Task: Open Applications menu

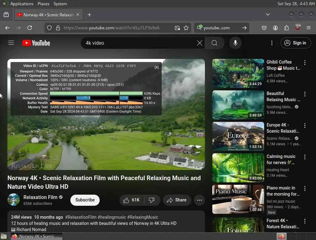Action: [x=22, y=4]
